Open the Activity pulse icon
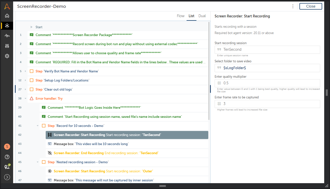Screen dimensions: 330x189 tap(7, 36)
